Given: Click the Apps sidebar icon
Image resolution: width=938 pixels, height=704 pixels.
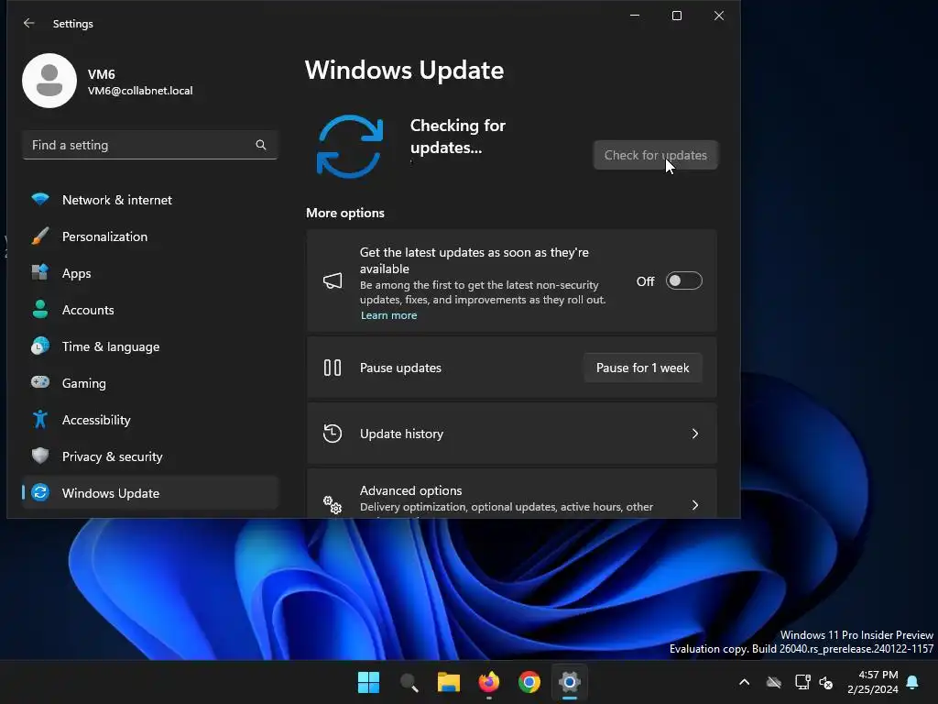Looking at the screenshot, I should click(40, 272).
